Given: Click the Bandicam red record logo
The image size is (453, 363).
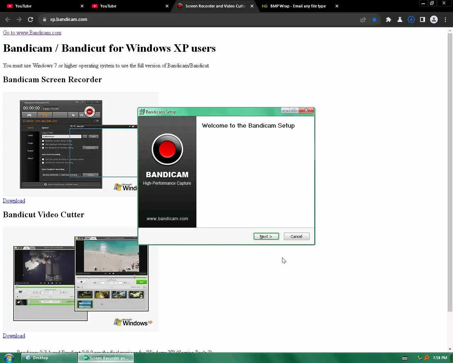Looking at the screenshot, I should pos(167,149).
